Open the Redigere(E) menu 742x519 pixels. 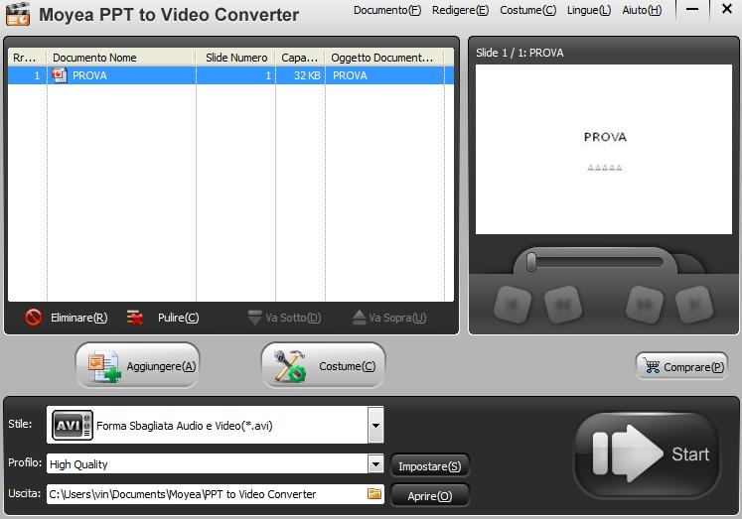[x=460, y=10]
